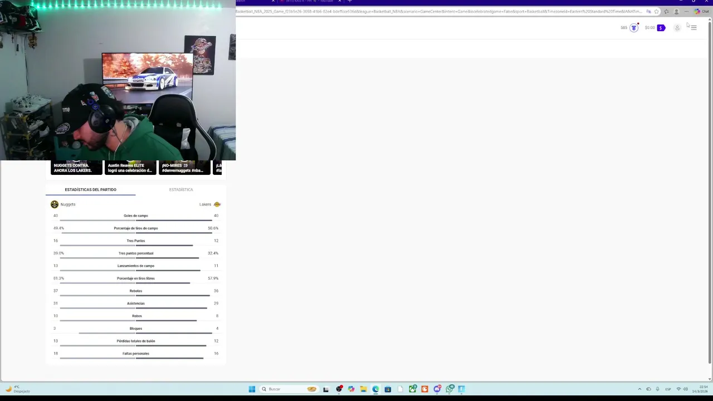Click the Tres puntos porcentual label
Screen dimensions: 713x401
coord(136,253)
